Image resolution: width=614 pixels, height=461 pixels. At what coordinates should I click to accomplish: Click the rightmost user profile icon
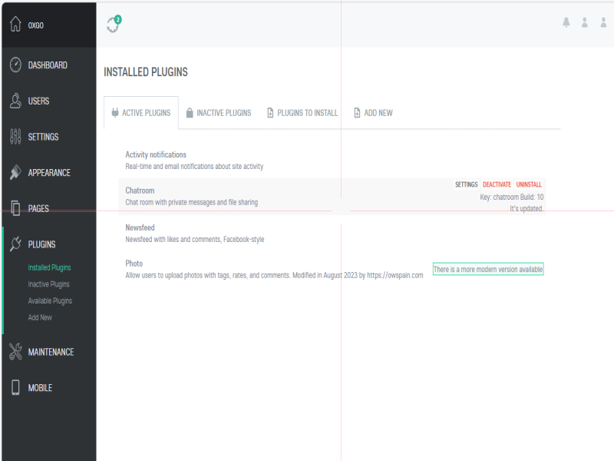[x=603, y=23]
